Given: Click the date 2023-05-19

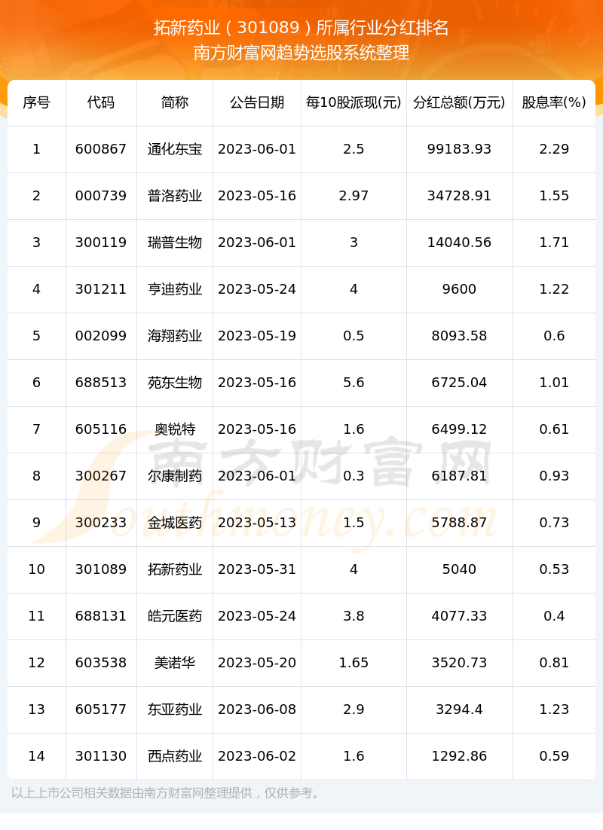Looking at the screenshot, I should (x=257, y=336).
